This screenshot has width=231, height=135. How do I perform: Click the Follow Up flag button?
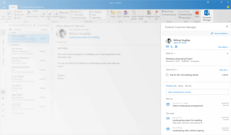[157, 15]
